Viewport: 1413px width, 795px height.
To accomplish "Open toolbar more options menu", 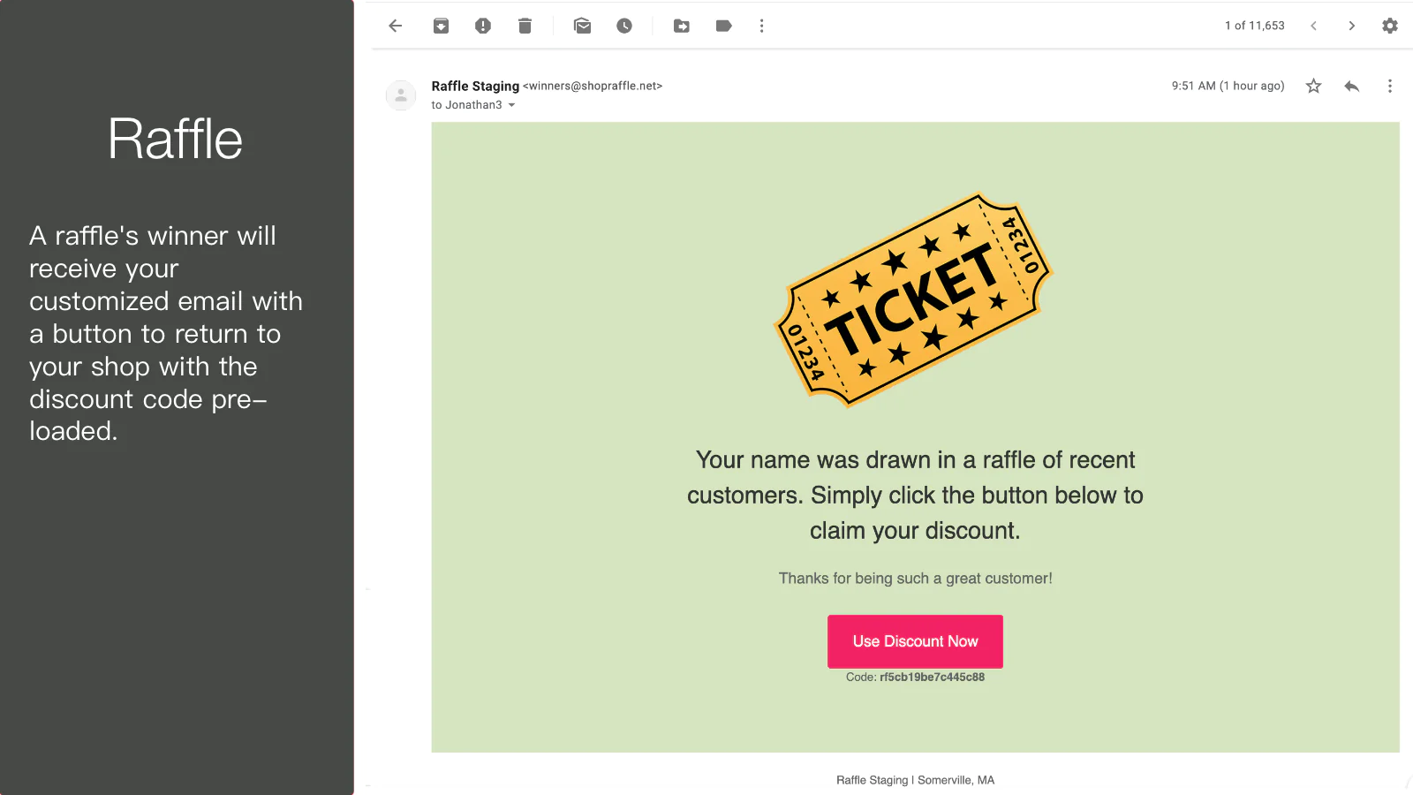I will pos(762,26).
